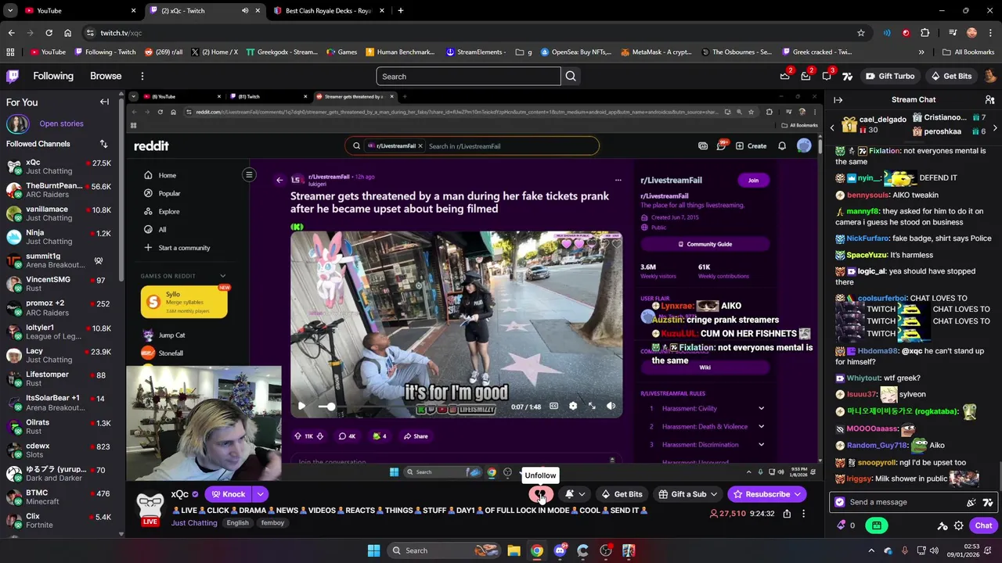Image resolution: width=1002 pixels, height=563 pixels.
Task: Click Get Bits in the Twitch header
Action: coord(950,76)
